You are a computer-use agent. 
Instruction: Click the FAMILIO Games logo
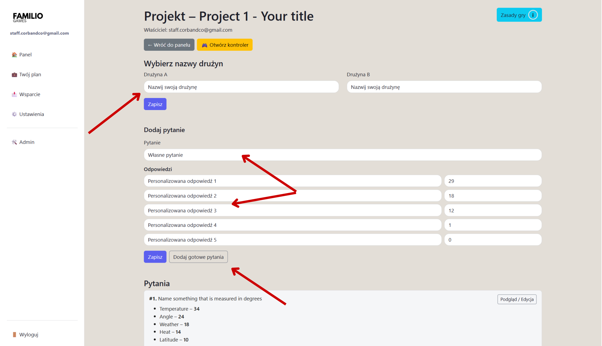click(28, 17)
